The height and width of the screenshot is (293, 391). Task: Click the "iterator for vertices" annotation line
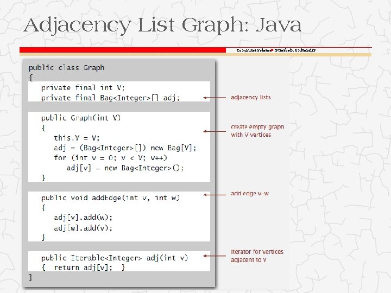click(x=257, y=252)
